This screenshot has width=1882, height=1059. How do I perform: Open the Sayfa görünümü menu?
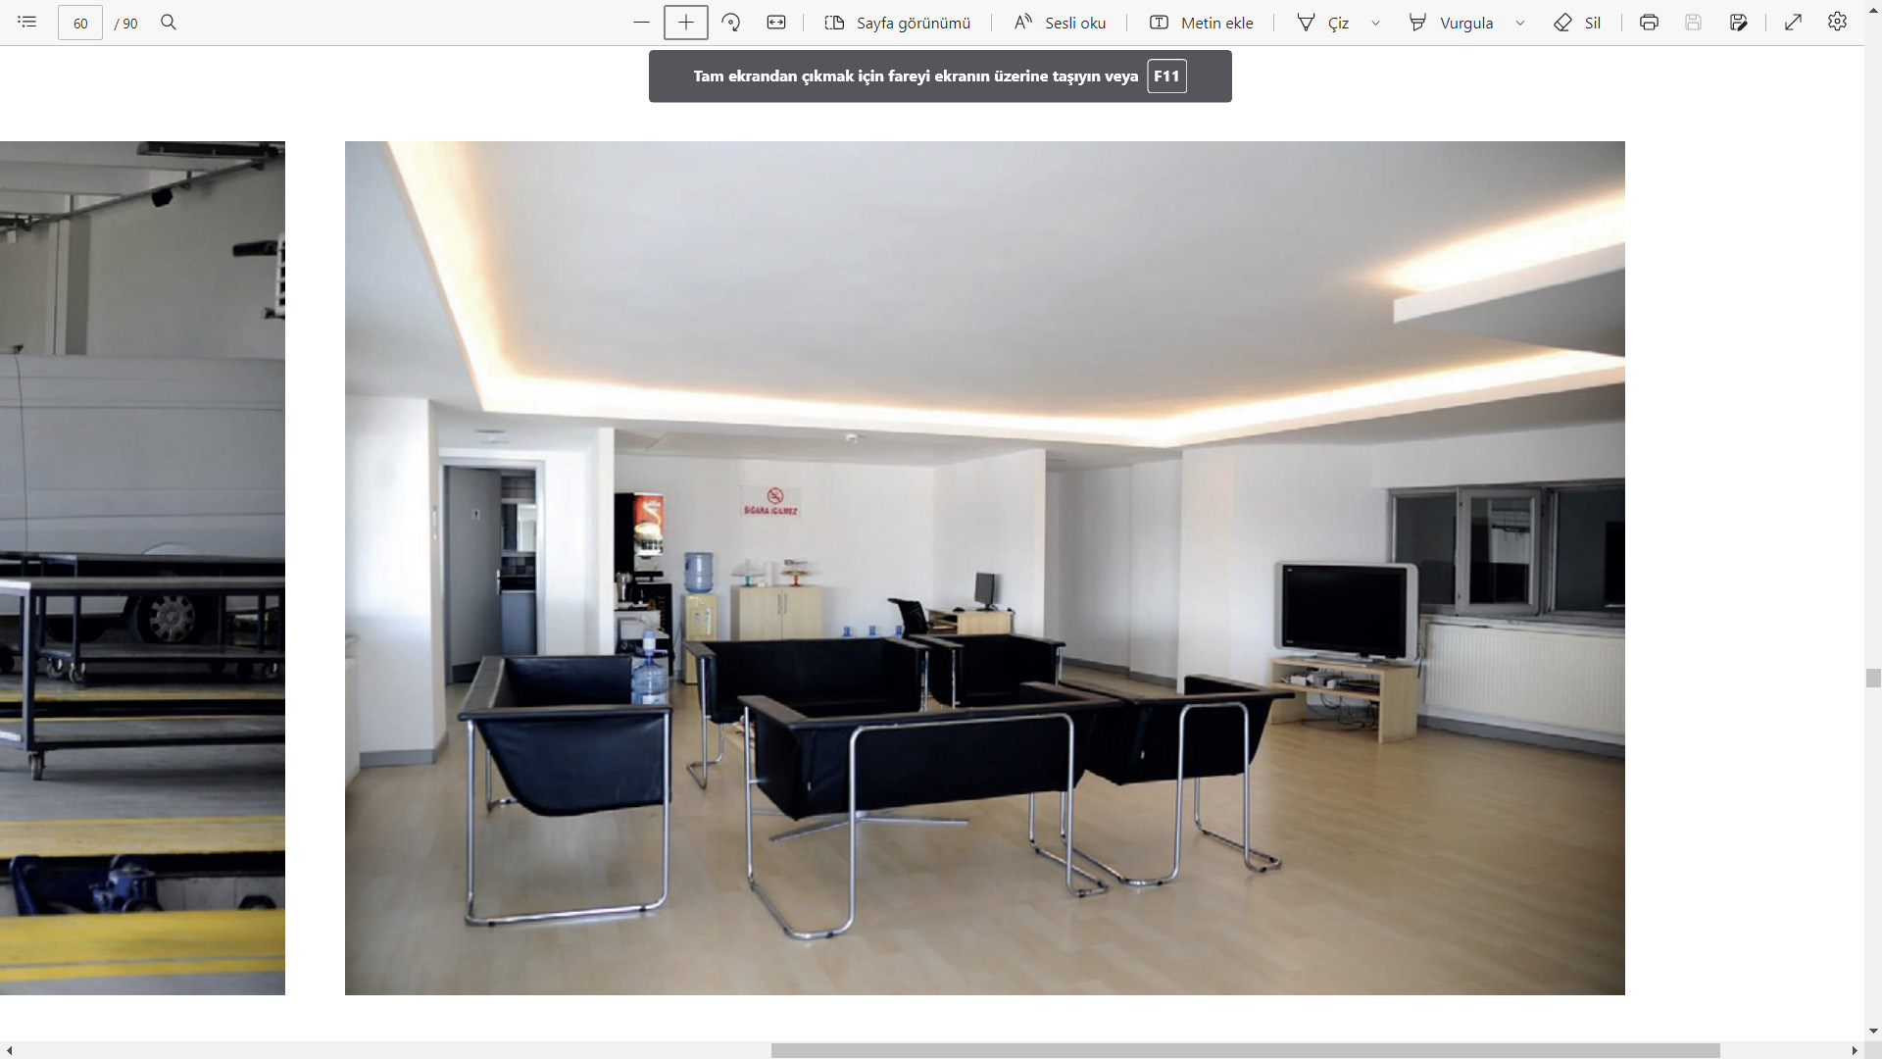(x=898, y=23)
